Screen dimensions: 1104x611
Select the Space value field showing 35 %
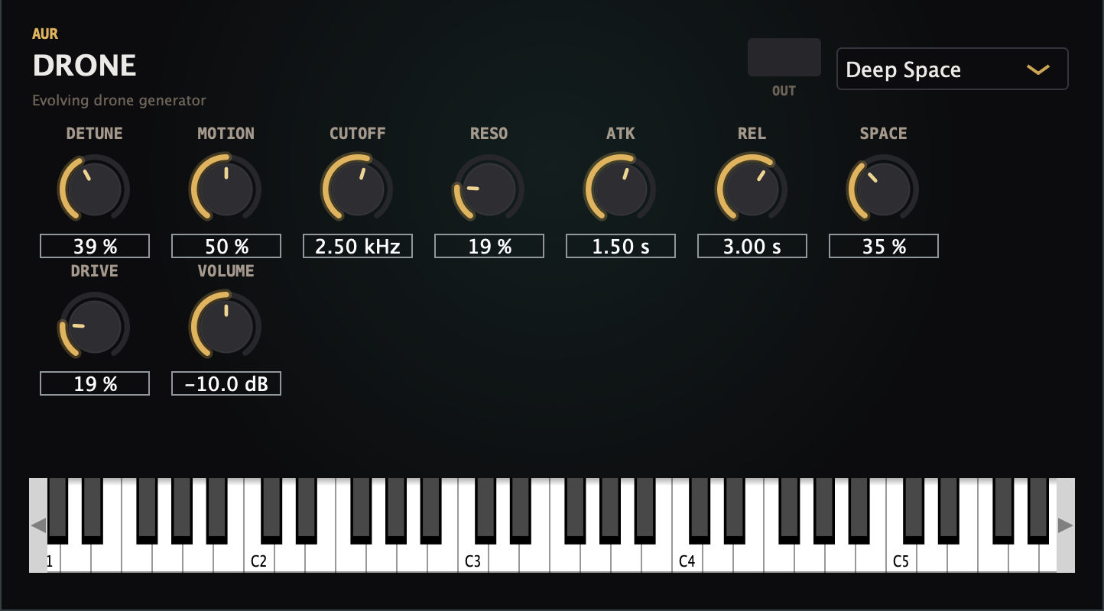coord(884,246)
